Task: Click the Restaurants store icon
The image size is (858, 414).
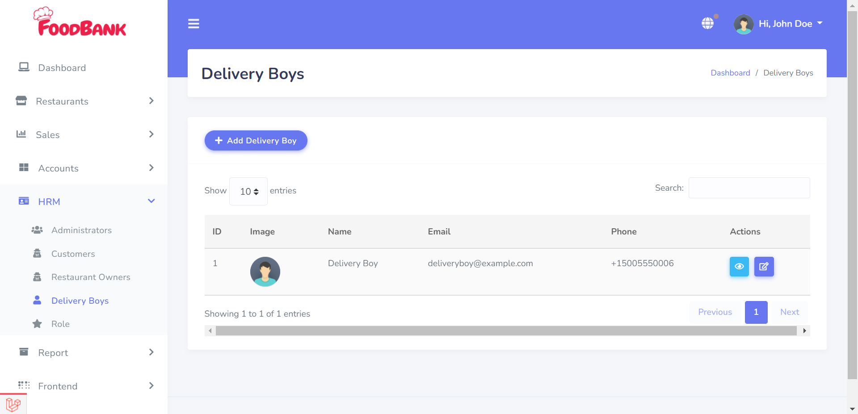Action: (x=21, y=100)
